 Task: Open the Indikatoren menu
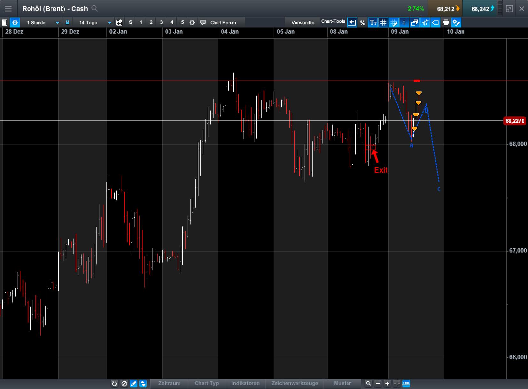click(x=245, y=384)
